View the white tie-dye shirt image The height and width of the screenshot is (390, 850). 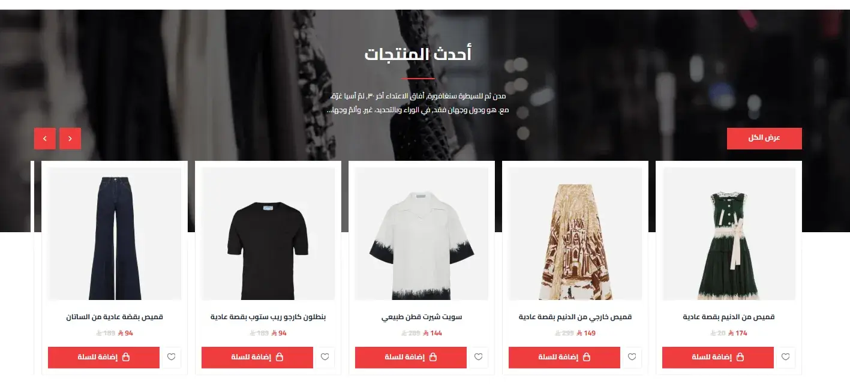[422, 233]
